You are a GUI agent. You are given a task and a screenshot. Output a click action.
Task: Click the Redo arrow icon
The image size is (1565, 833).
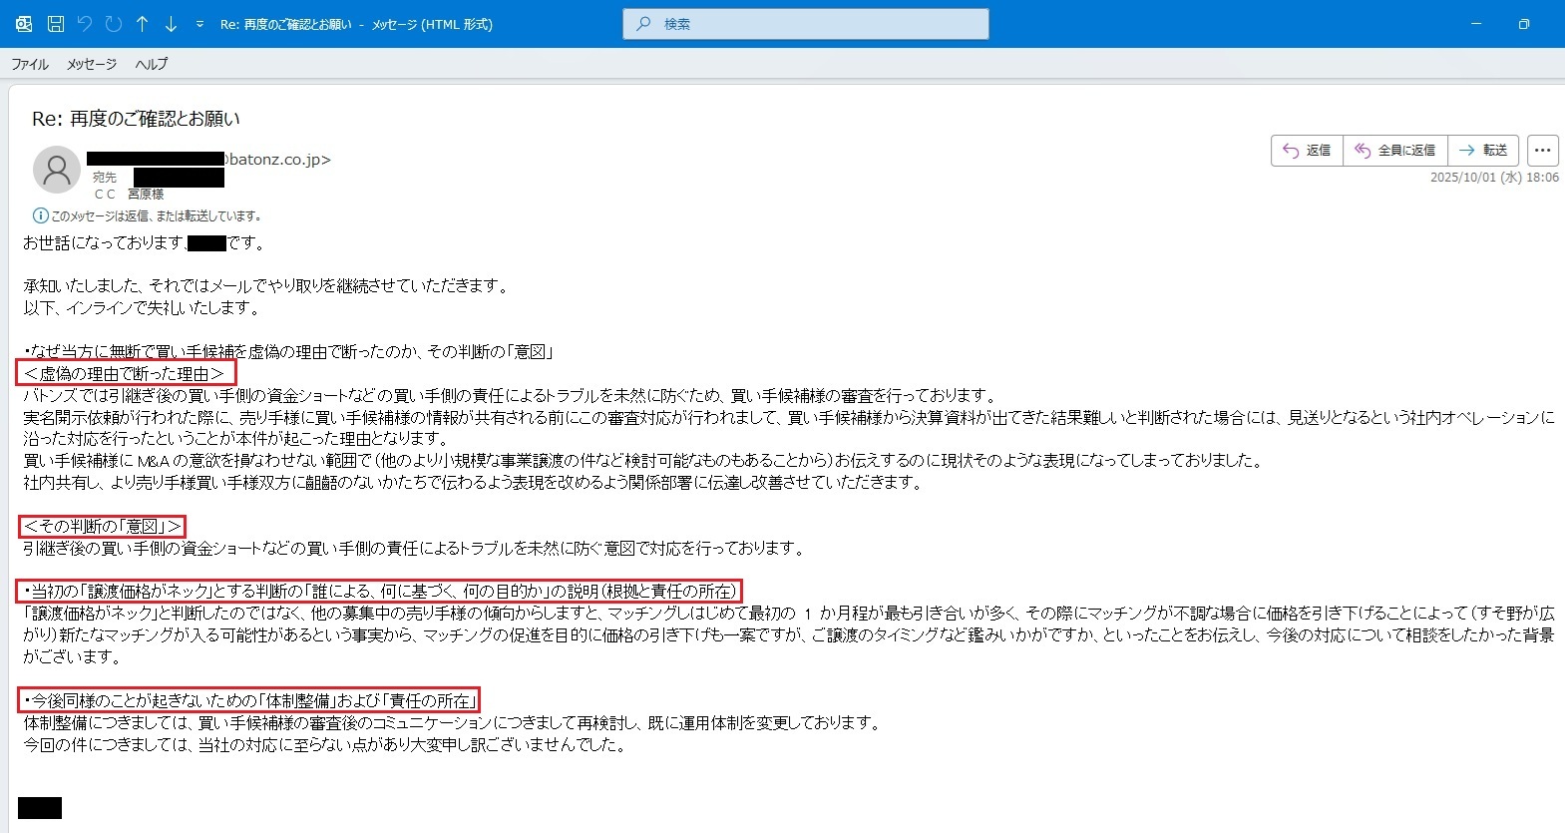coord(114,24)
